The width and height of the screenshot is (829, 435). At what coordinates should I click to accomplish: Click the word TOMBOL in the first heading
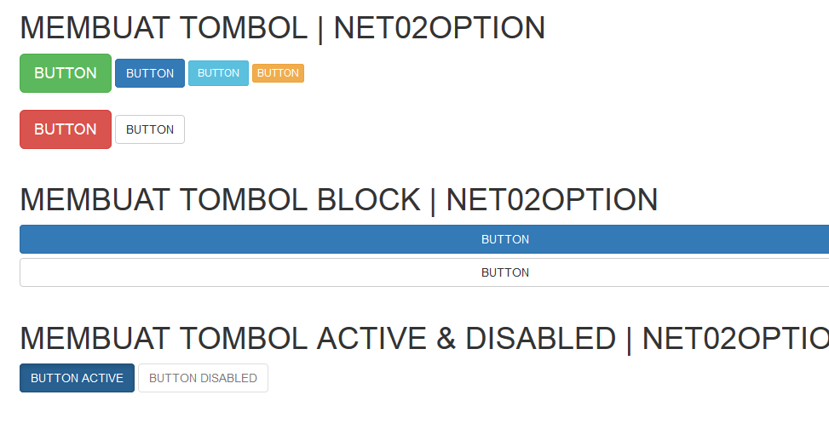click(x=244, y=28)
